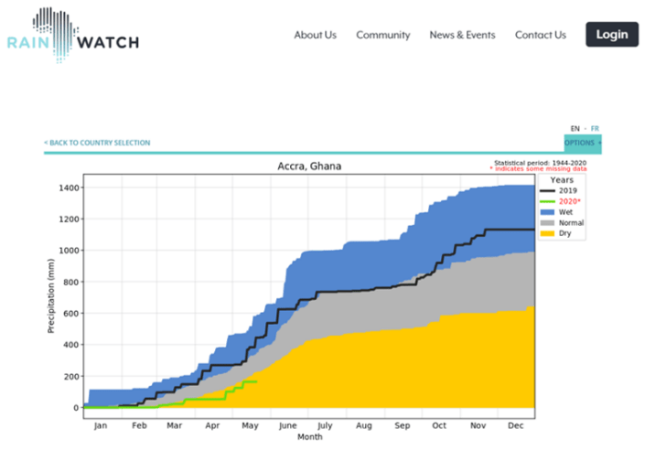Expand the Options panel
Screen dimensions: 655x461
tap(582, 143)
